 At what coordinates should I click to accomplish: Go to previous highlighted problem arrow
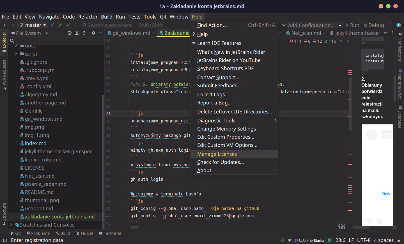(x=341, y=41)
